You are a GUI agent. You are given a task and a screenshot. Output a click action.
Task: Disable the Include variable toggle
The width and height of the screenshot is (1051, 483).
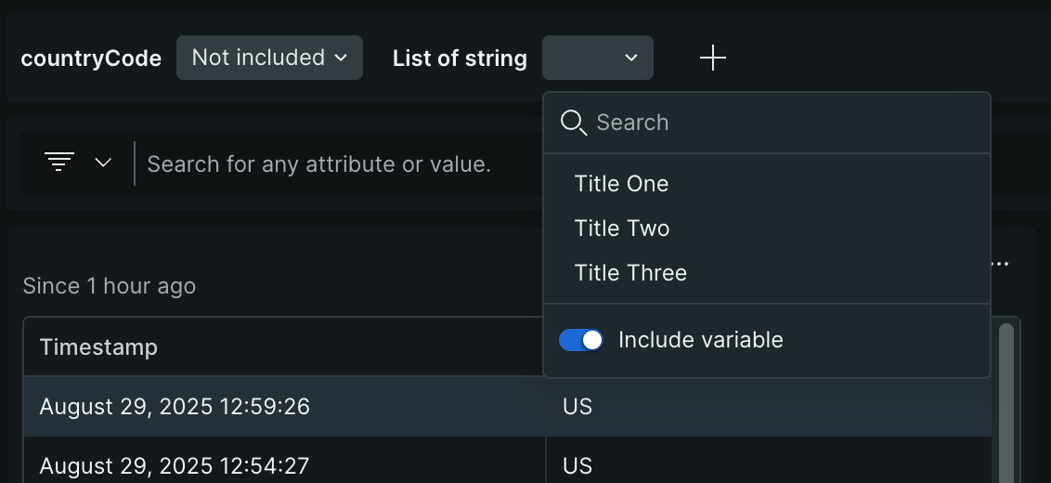pos(581,340)
